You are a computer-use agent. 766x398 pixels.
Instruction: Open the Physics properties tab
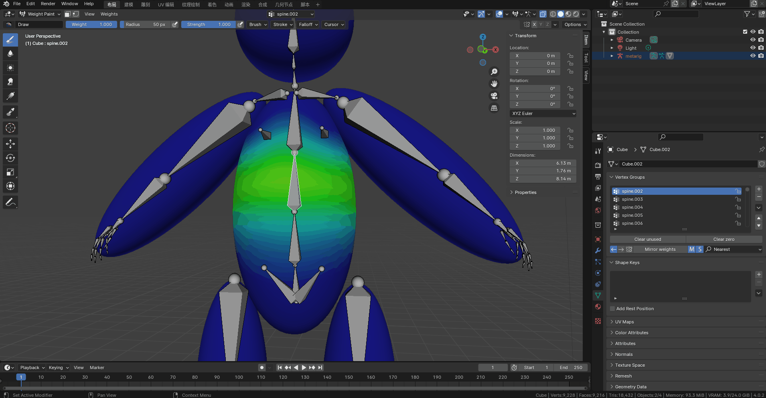pos(598,273)
